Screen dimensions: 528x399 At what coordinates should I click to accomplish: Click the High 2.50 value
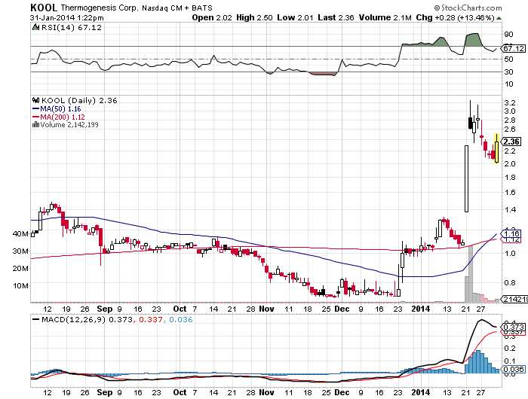tap(254, 17)
